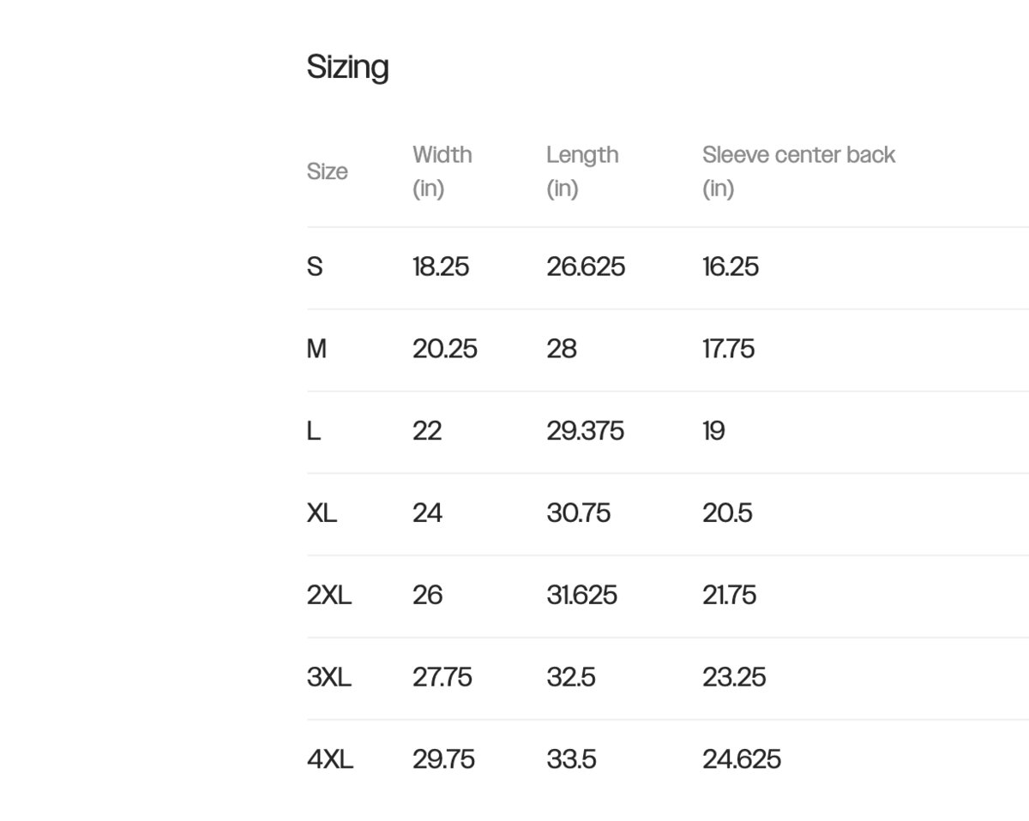Click the 28 length value for M
The width and height of the screenshot is (1029, 821).
click(x=562, y=349)
